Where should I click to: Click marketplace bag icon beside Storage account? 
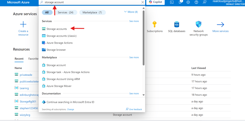coord(44,65)
